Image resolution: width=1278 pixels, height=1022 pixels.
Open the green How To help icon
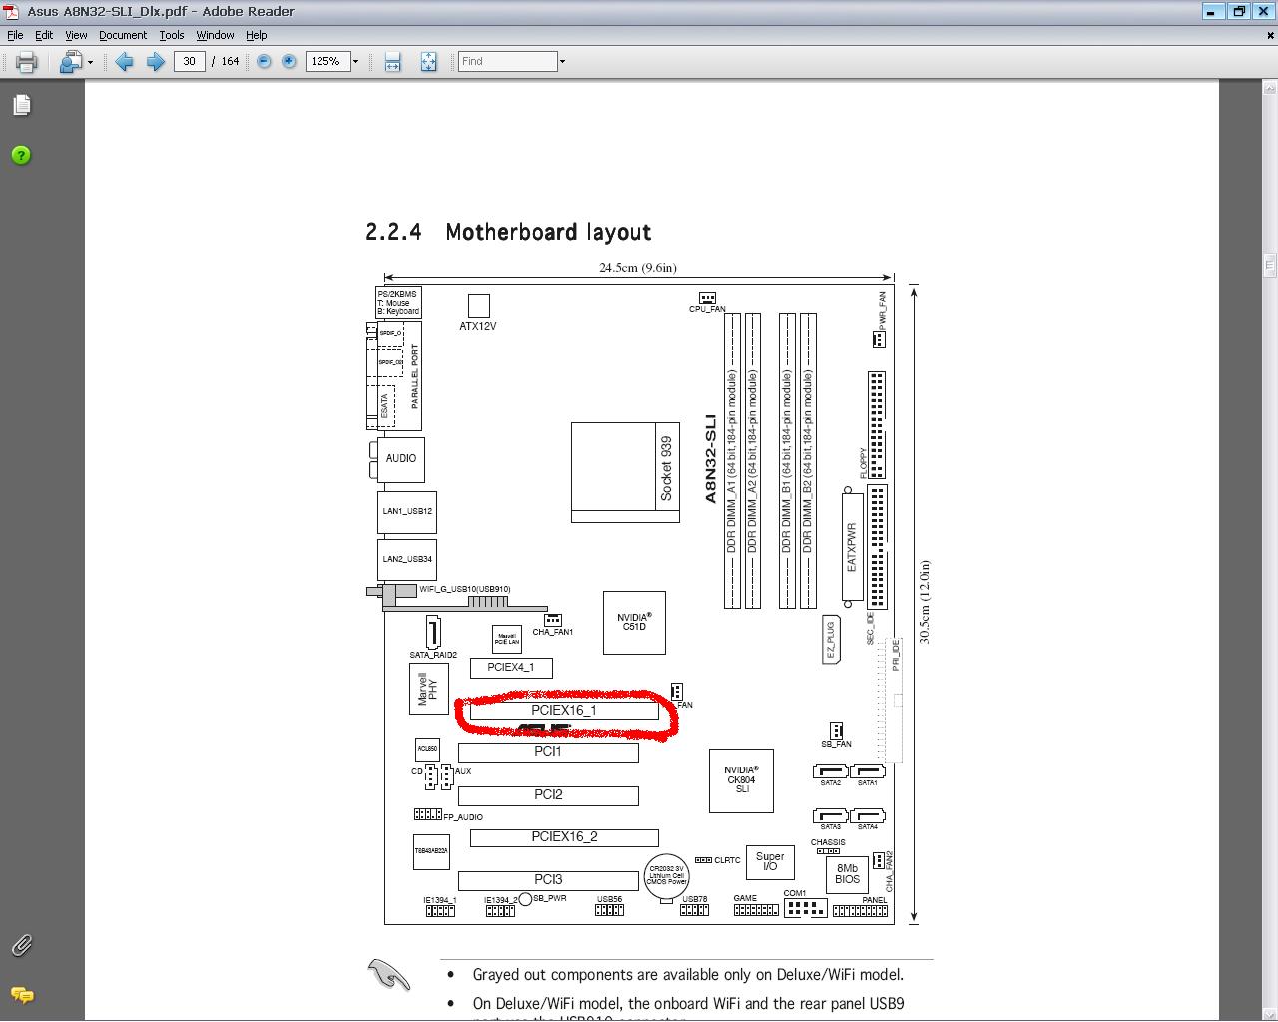click(21, 155)
